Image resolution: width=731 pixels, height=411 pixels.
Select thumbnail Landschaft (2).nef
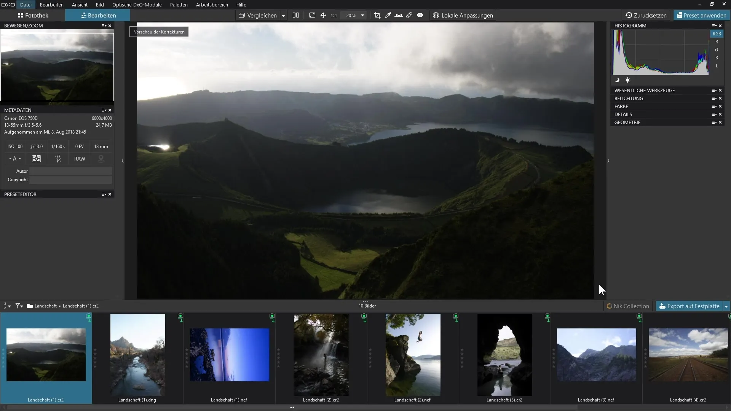[x=413, y=355]
